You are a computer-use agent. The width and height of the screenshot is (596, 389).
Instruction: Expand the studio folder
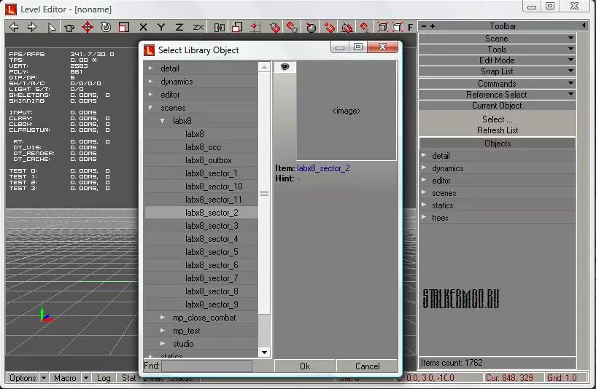coord(163,343)
